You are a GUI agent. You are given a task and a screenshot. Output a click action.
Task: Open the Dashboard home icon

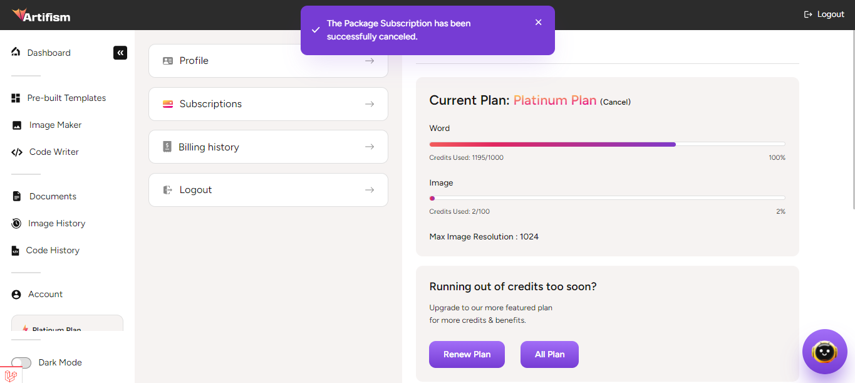(16, 52)
